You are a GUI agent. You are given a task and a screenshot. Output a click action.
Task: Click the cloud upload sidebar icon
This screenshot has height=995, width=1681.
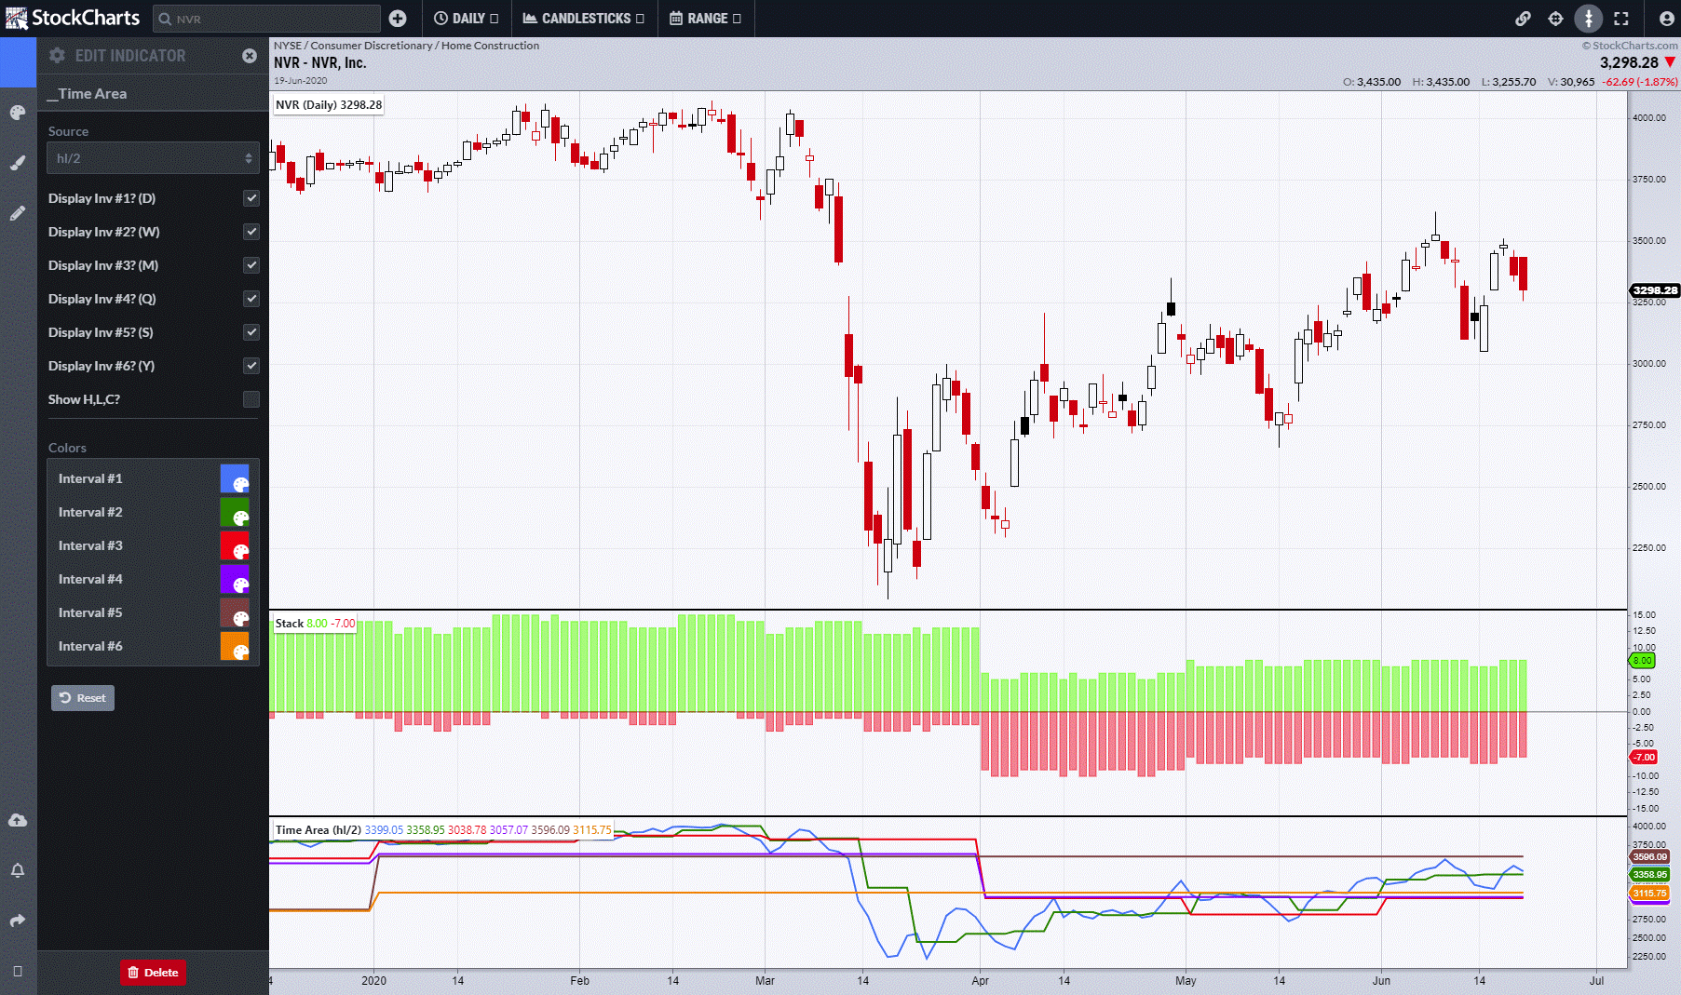pos(18,820)
